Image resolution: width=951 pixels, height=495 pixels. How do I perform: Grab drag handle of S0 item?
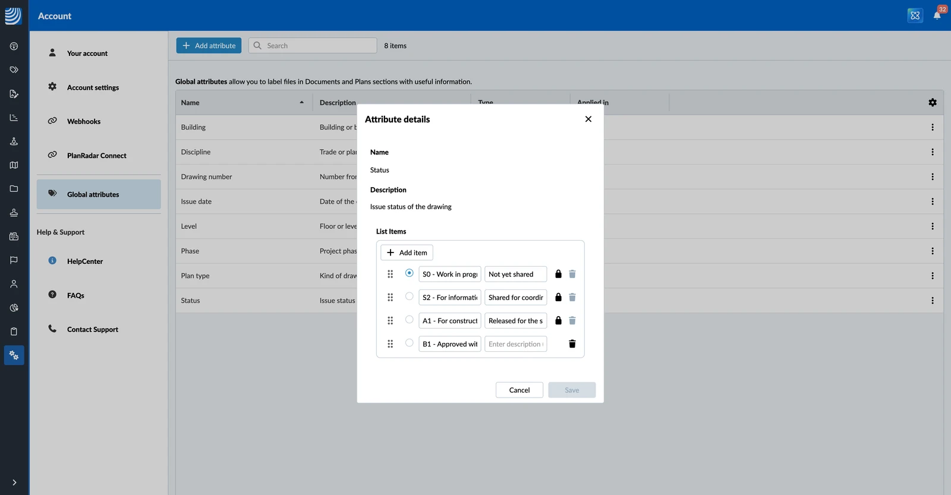[391, 274]
